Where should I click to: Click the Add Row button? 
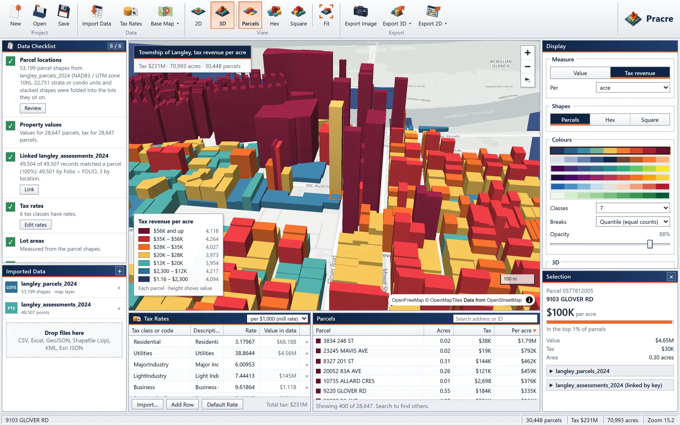point(182,404)
